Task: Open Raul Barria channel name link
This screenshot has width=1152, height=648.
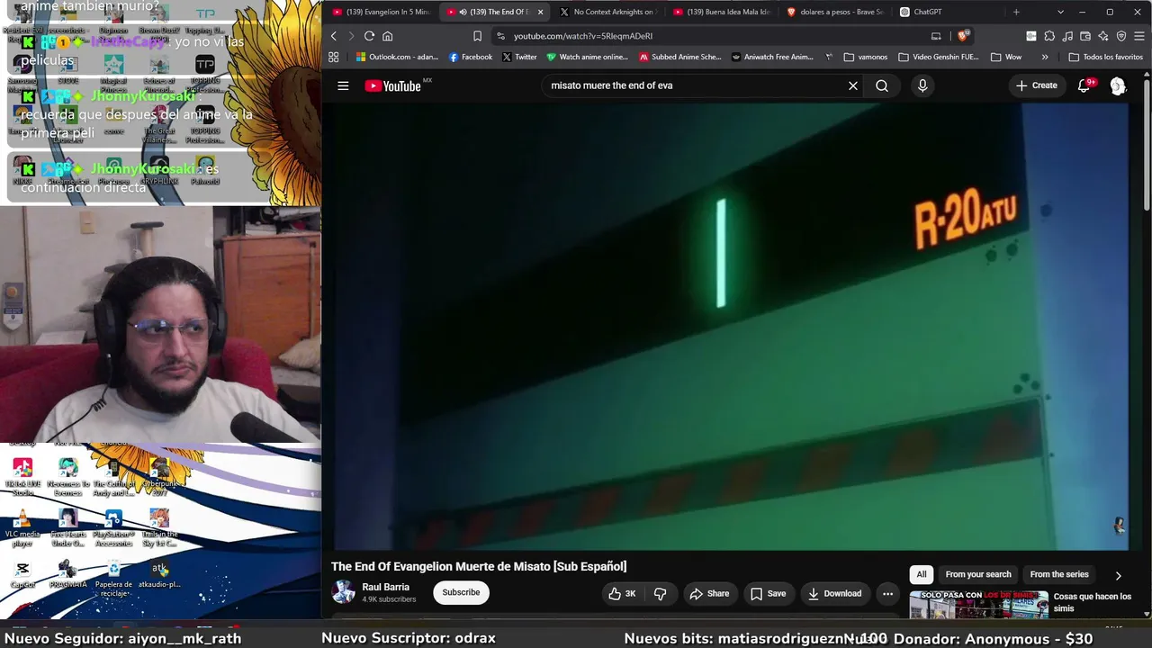Action: [x=385, y=587]
